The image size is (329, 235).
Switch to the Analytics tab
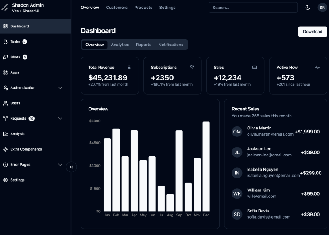point(120,45)
